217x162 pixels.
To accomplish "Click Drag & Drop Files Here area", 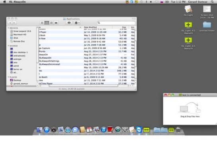I will click(190, 110).
